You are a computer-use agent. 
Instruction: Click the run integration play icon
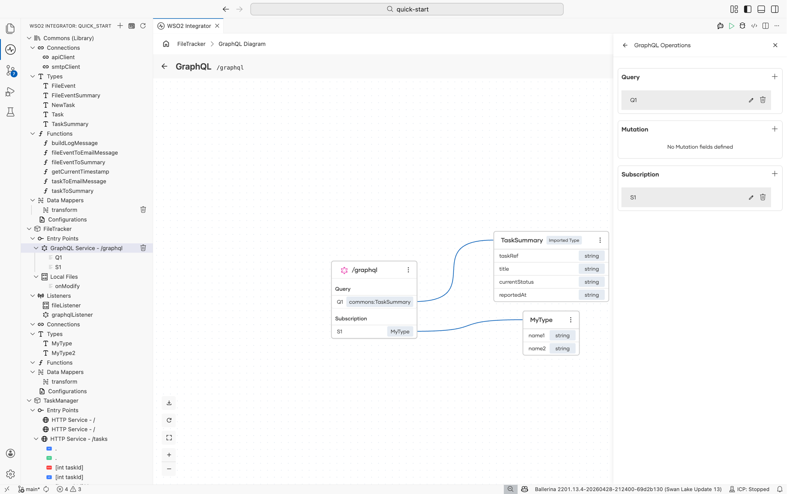tap(732, 26)
